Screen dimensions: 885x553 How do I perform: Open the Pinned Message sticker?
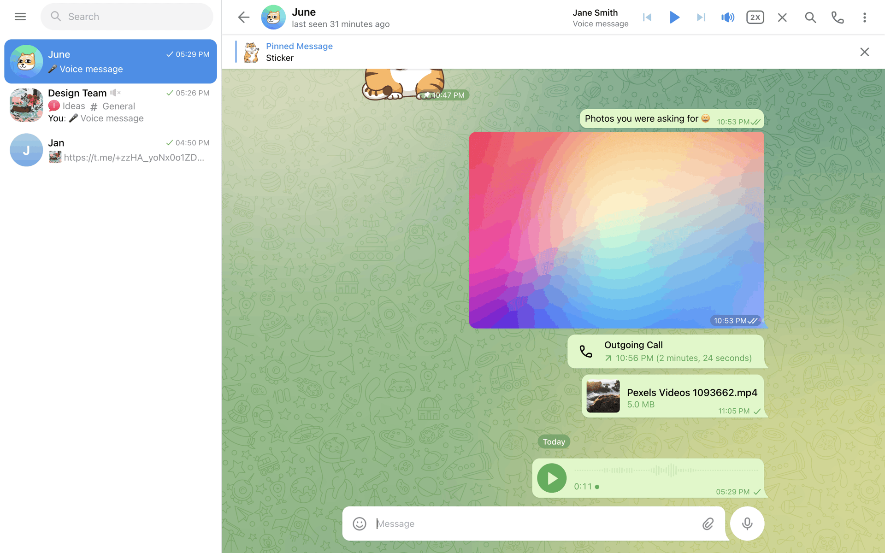[251, 52]
